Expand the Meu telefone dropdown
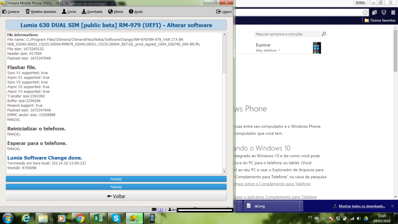This screenshot has width=398, height=224. click(268, 51)
